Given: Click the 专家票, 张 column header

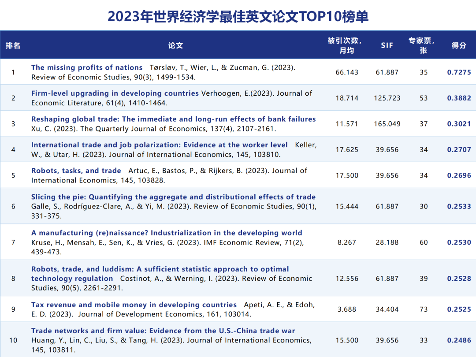Looking at the screenshot, I should 422,45.
